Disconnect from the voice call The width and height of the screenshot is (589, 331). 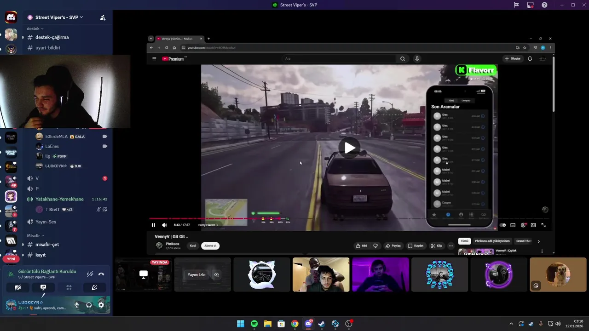[x=101, y=274]
